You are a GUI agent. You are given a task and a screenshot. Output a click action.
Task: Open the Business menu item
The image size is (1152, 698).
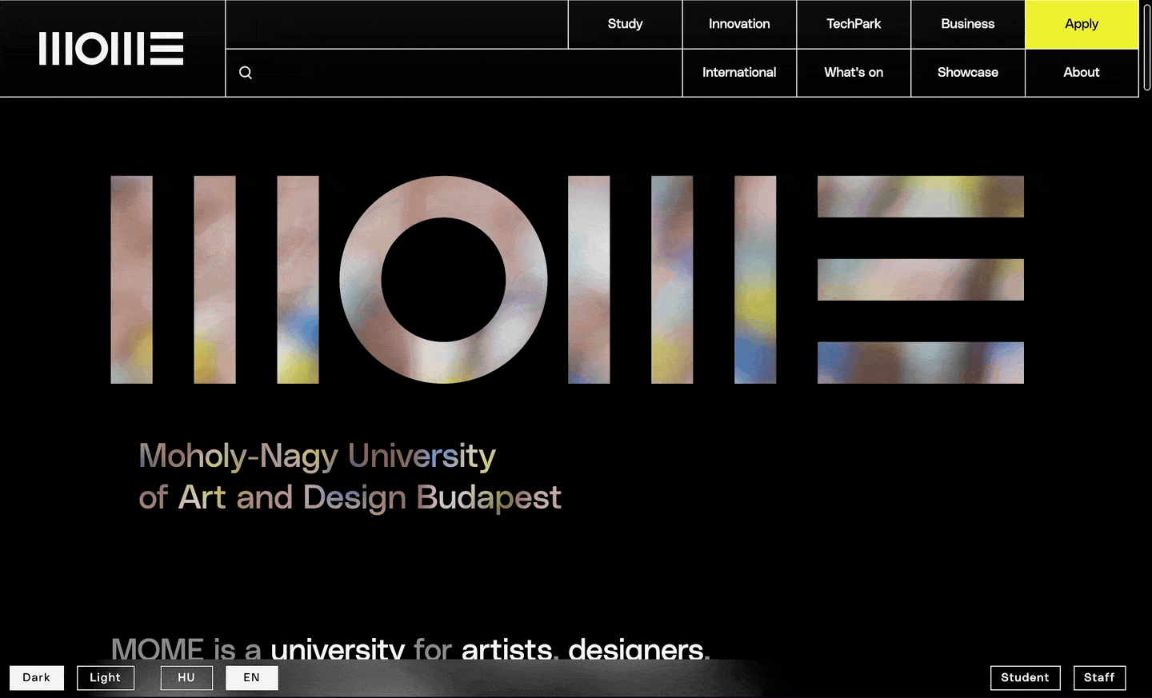(968, 24)
